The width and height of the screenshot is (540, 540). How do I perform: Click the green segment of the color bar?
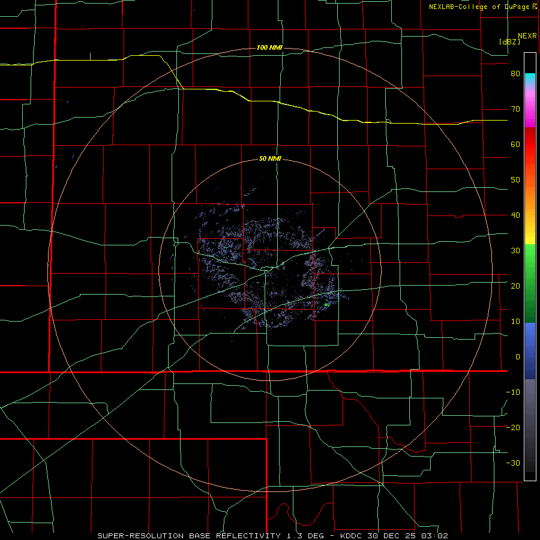point(530,283)
